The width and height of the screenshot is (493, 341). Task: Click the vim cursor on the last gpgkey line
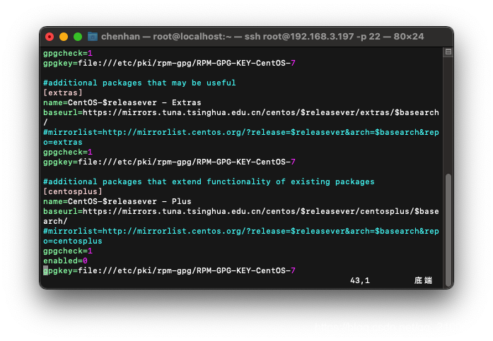(45, 270)
